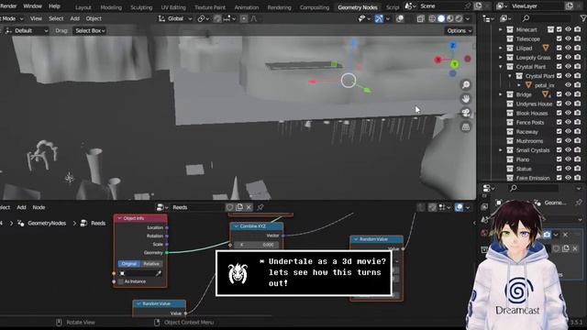Hide Lowpoly Grass with eye icon
Viewport: 587px width, 330px height.
coord(569,57)
